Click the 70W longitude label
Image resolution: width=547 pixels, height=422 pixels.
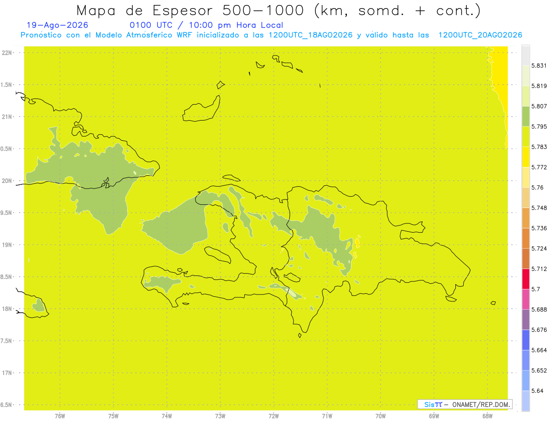click(x=381, y=416)
